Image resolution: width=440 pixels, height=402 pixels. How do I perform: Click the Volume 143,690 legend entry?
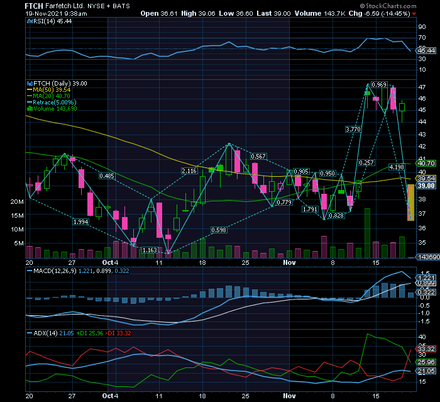pos(55,109)
